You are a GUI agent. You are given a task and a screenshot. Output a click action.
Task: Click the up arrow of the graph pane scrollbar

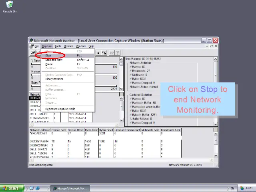point(121,59)
